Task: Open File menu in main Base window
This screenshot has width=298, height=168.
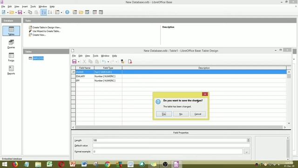Action: pos(3,7)
